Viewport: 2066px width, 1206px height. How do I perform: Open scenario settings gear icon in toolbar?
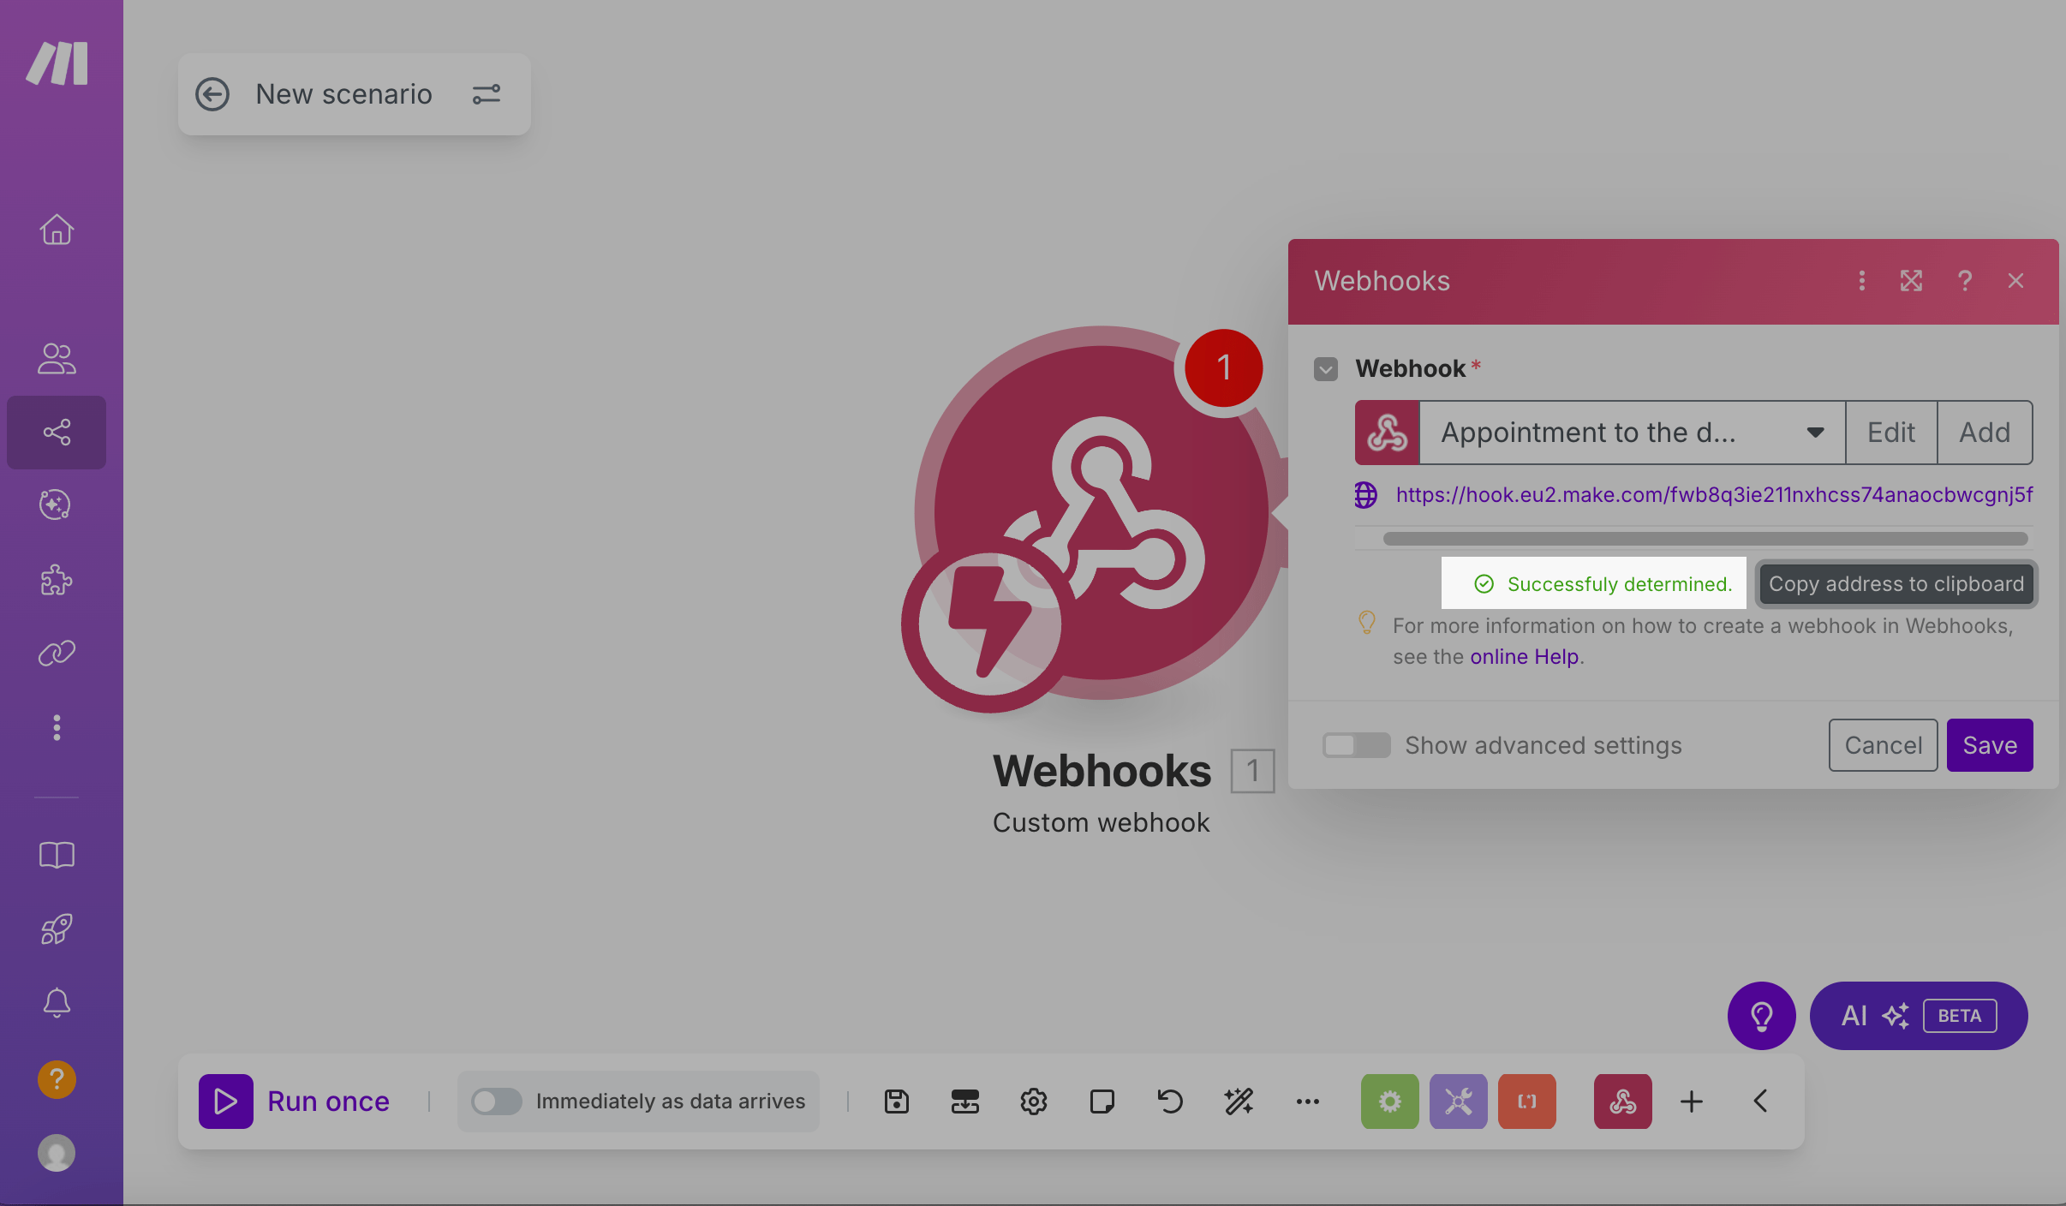click(x=1033, y=1102)
